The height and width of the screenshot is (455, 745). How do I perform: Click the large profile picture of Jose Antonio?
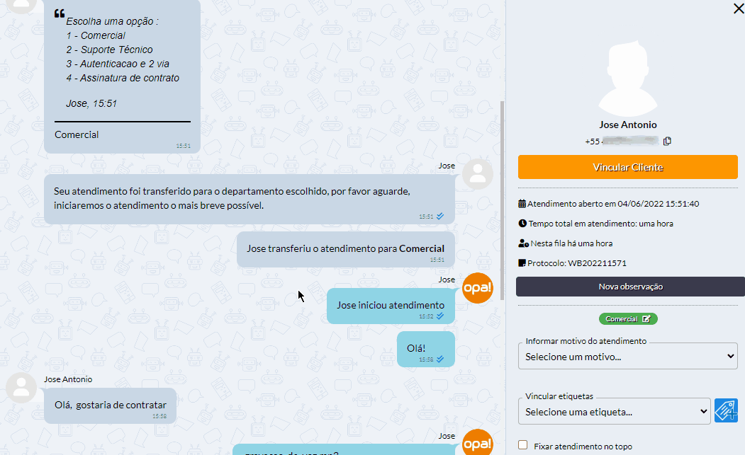[627, 79]
